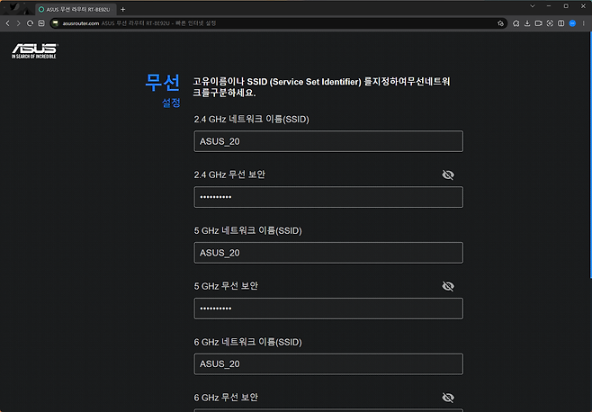Click the asusrouter.com address bar
The image size is (592, 412).
270,22
